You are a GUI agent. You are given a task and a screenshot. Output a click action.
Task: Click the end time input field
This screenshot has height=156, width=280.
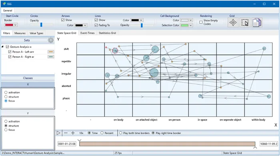point(268,144)
